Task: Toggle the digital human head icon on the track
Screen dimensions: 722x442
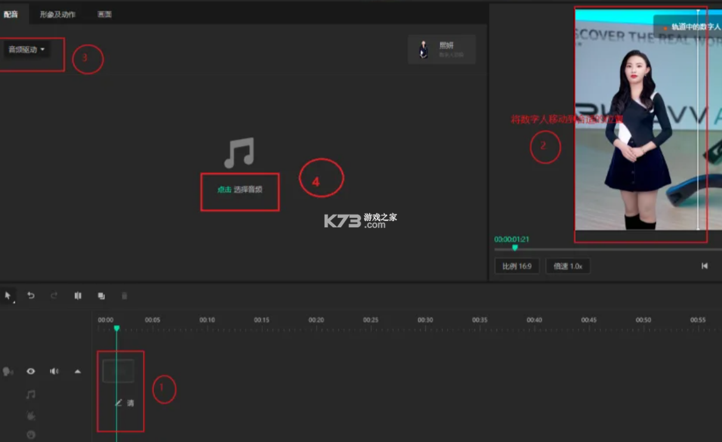Action: [7, 370]
